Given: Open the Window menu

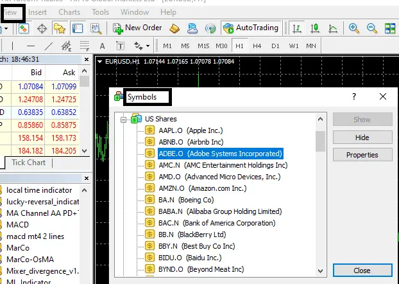Looking at the screenshot, I should 135,12.
